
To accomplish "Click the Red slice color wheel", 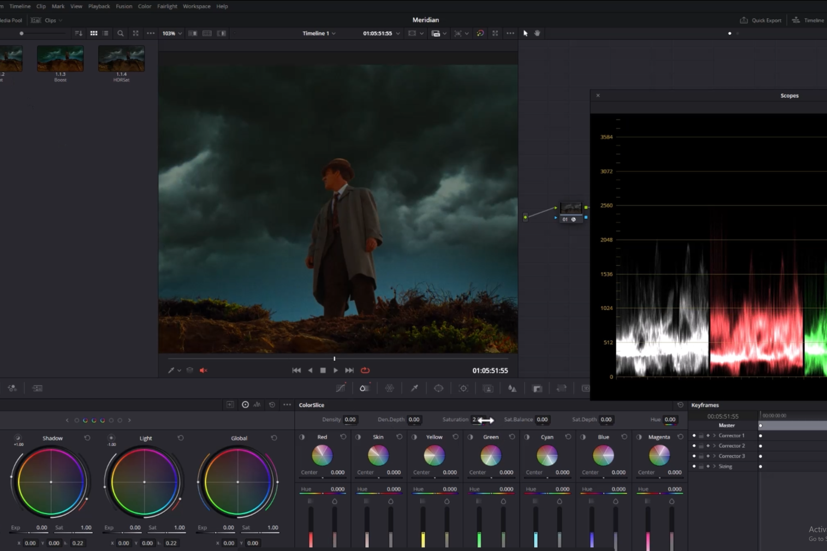I will point(322,455).
